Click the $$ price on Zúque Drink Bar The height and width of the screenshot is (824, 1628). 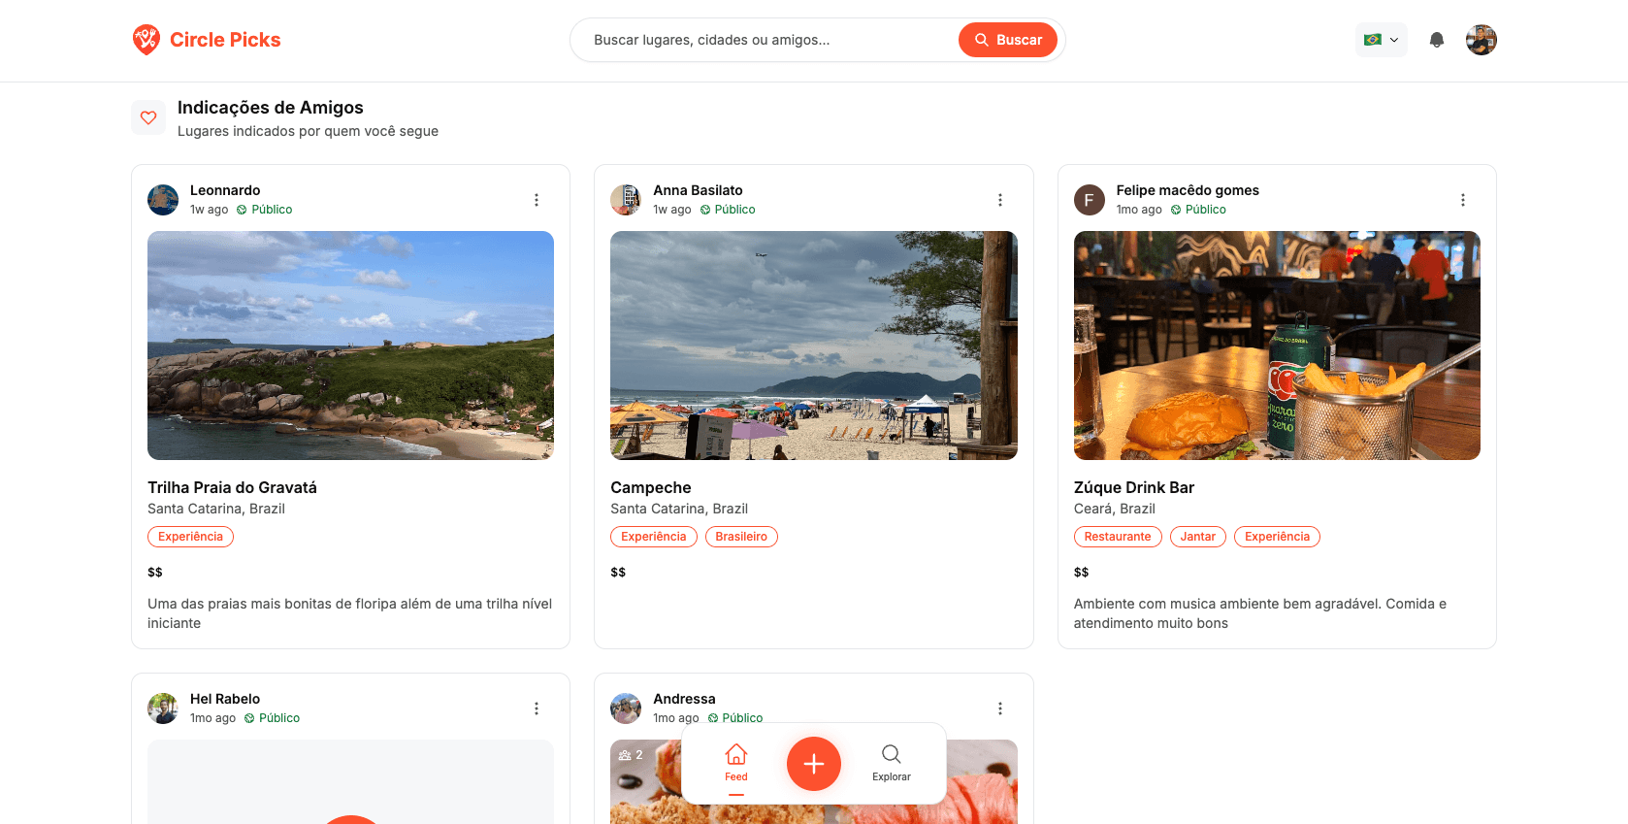coord(1082,572)
